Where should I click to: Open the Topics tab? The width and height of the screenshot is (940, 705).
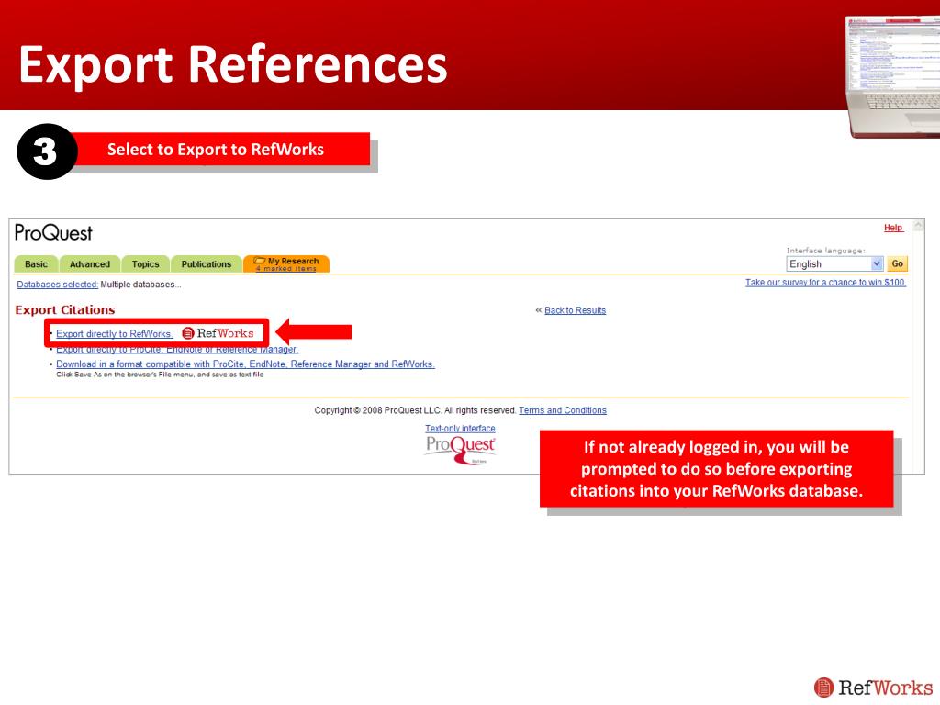145,263
